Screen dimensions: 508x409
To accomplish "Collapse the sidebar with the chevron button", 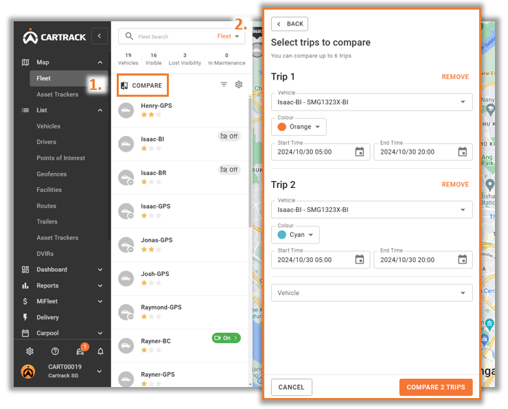I will click(100, 36).
